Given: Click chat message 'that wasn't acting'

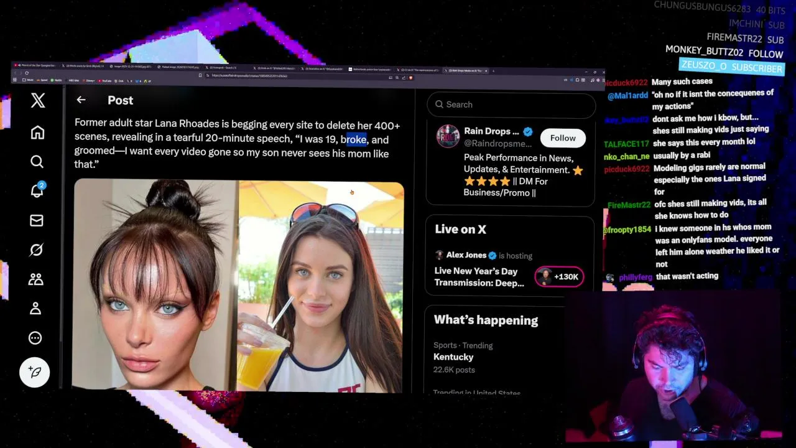Looking at the screenshot, I should (x=687, y=276).
